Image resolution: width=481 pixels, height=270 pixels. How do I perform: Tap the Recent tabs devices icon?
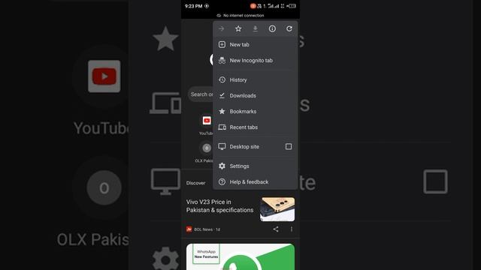222,127
